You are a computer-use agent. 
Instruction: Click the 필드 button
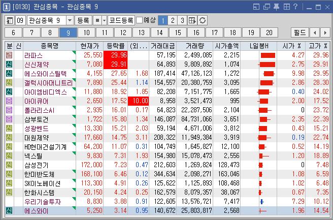pos(300,33)
